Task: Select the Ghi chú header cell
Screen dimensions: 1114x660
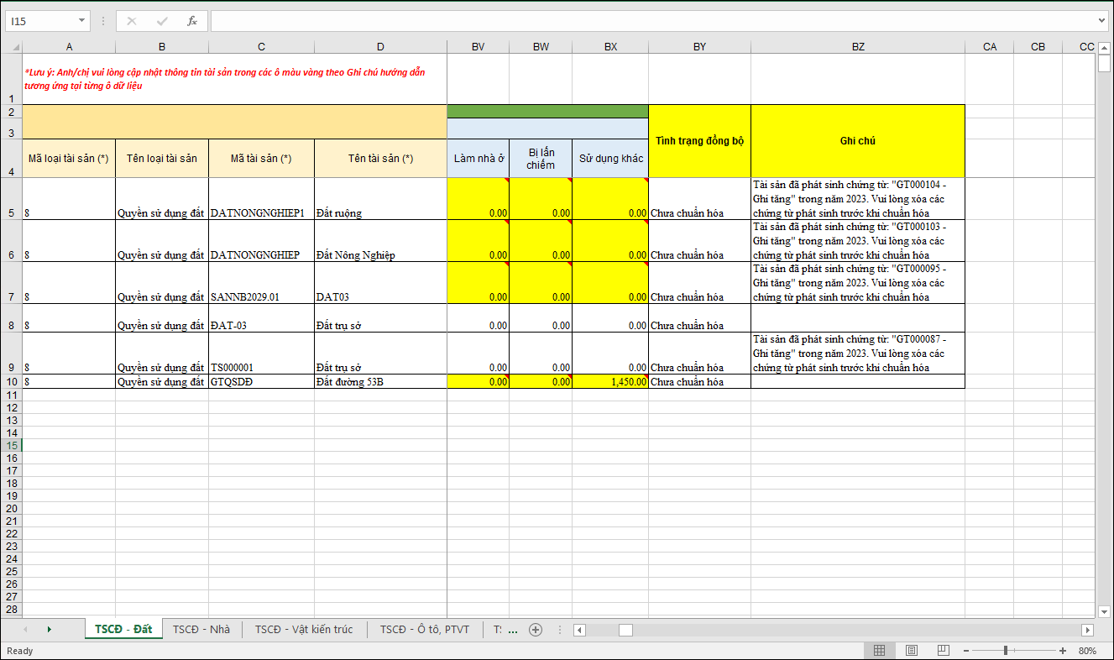Action: [x=857, y=141]
